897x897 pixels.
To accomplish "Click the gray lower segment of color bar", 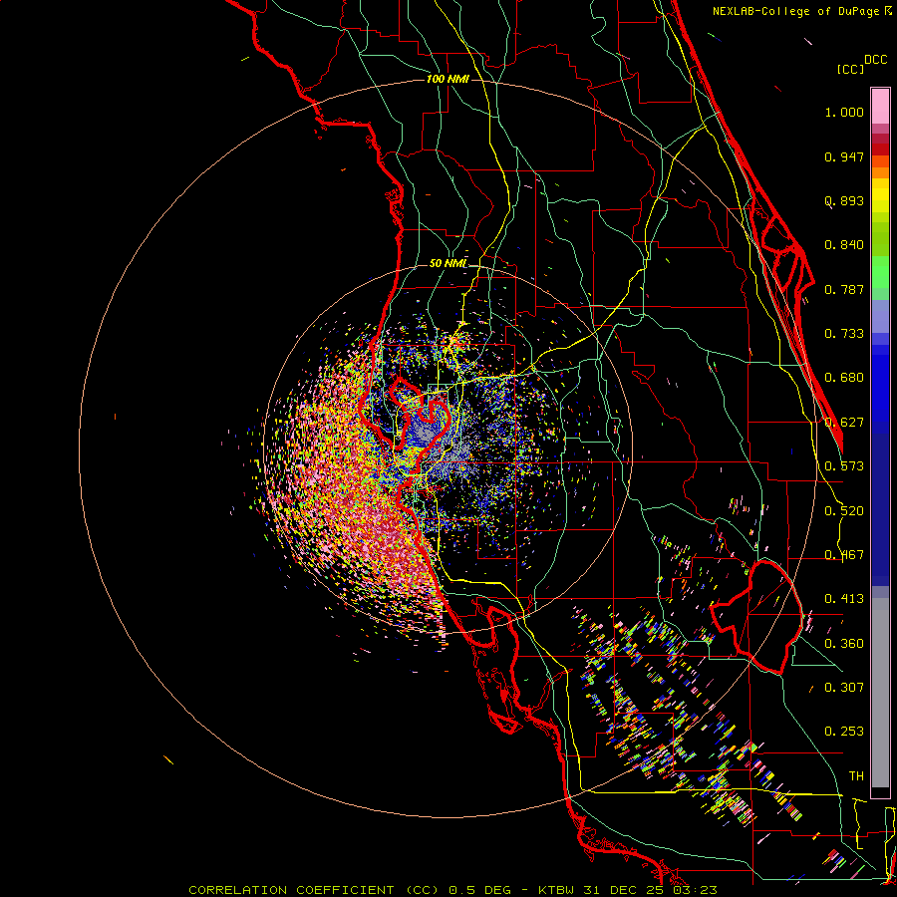I will click(x=880, y=693).
